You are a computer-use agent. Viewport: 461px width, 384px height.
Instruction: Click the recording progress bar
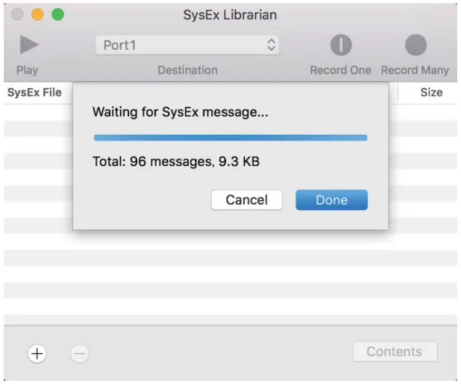230,137
